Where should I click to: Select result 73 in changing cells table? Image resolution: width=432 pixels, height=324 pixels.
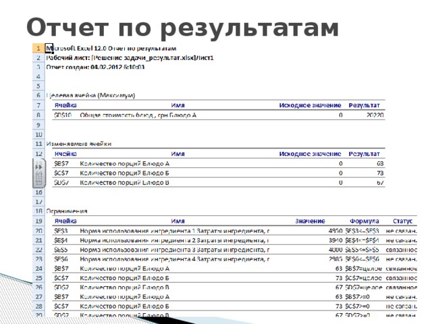point(380,173)
